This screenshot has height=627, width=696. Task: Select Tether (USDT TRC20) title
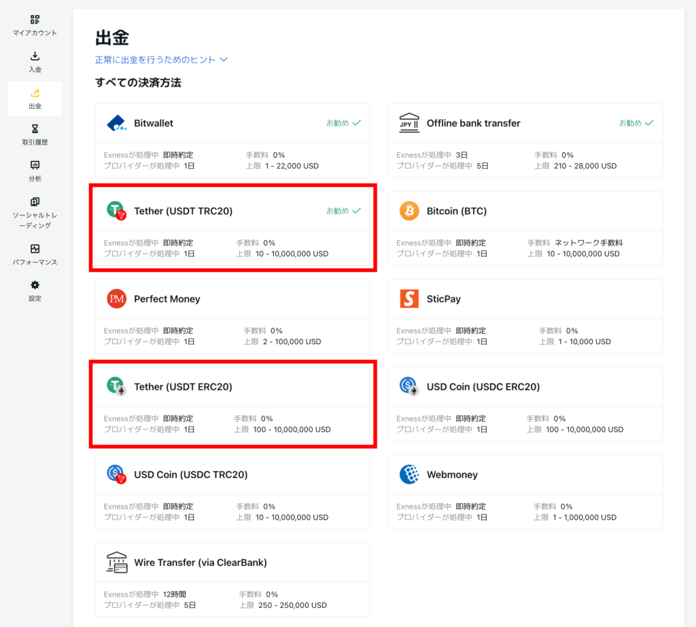click(x=184, y=211)
